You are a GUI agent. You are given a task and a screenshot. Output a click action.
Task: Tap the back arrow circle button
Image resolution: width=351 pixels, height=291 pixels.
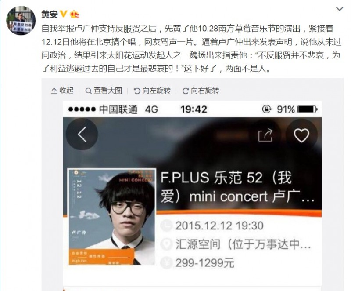[82, 134]
